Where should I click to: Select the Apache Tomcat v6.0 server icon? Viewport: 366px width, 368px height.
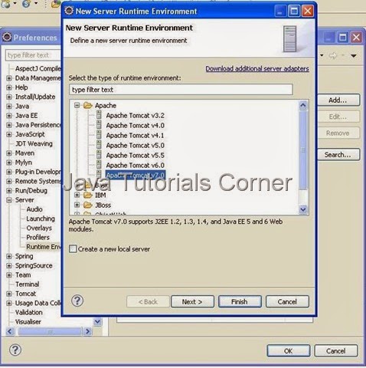coord(99,165)
